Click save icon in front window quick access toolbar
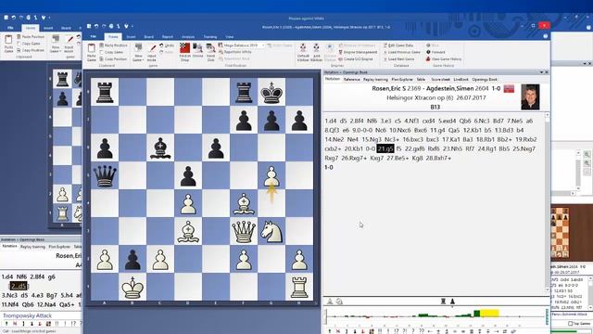 point(89,26)
